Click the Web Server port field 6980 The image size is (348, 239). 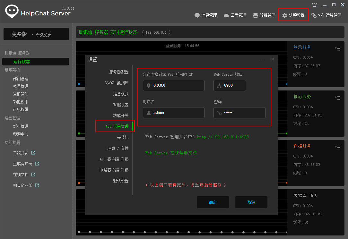[x=230, y=85]
